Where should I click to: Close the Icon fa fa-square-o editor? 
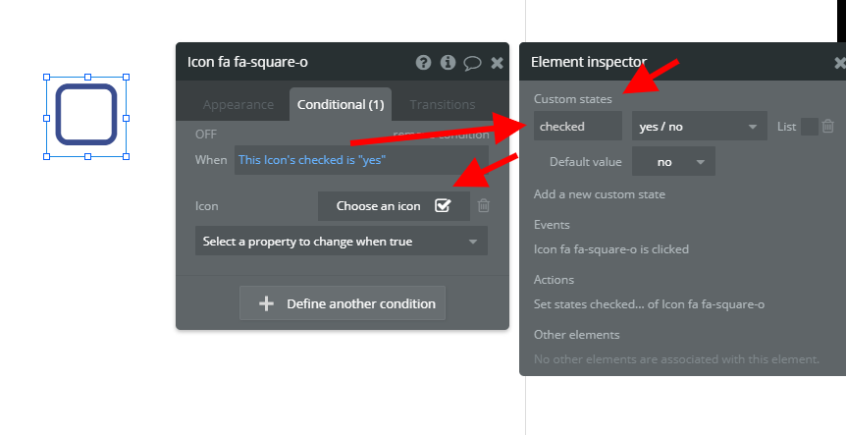pos(497,63)
